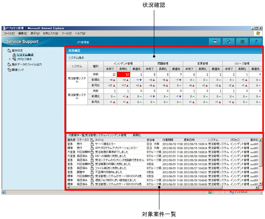
Task: Click the first toolbar button beside JP1管理者
Action: coord(215,41)
